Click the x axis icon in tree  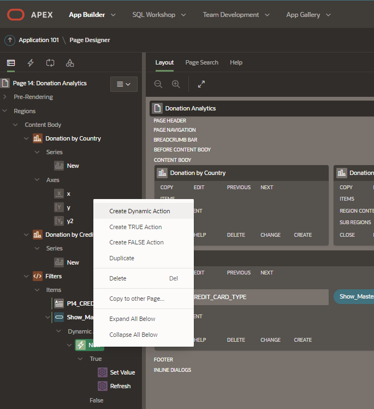click(x=59, y=194)
